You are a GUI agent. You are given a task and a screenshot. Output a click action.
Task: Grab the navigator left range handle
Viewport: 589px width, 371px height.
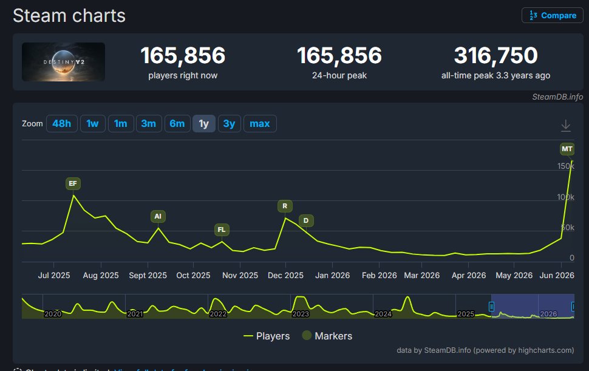(491, 307)
